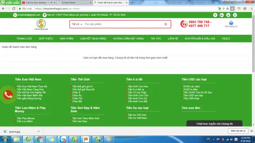Go to TRANG CHỦ in navigation
This screenshot has height=143, width=255.
pyautogui.click(x=24, y=38)
